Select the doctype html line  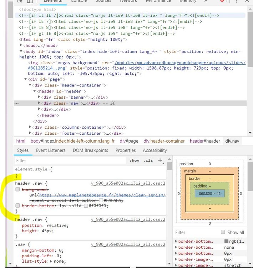37,9
